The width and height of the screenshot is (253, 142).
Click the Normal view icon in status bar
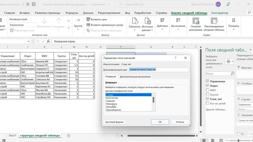[204, 140]
